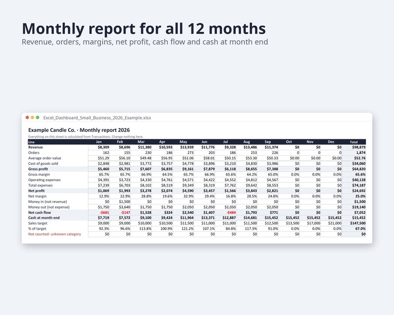This screenshot has width=394, height=315.
Task: Click the 'Money in (not revenue)' row label
Action: click(48, 202)
